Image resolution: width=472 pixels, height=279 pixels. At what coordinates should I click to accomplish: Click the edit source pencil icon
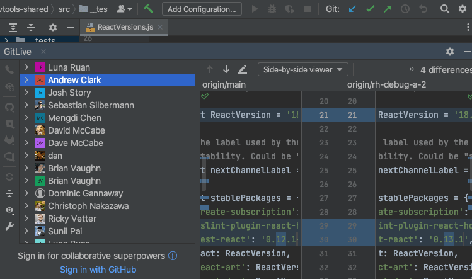243,69
